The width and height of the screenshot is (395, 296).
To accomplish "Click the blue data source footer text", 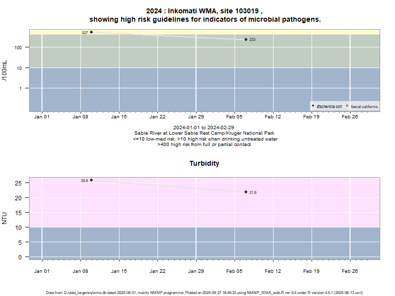I will click(x=204, y=293).
